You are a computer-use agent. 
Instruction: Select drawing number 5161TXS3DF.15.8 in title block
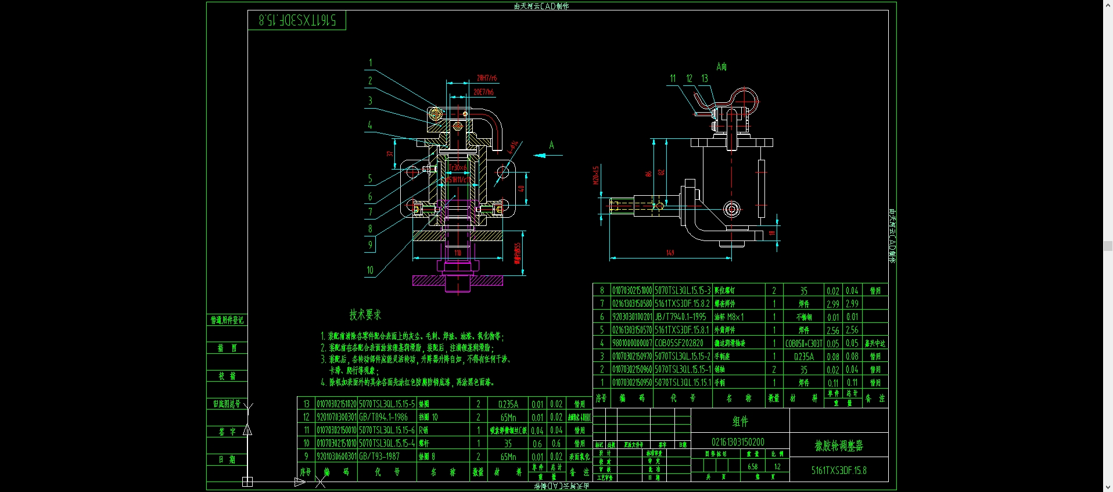(839, 471)
